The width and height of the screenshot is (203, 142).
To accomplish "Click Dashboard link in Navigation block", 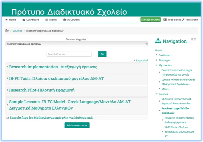I will (x=165, y=55).
